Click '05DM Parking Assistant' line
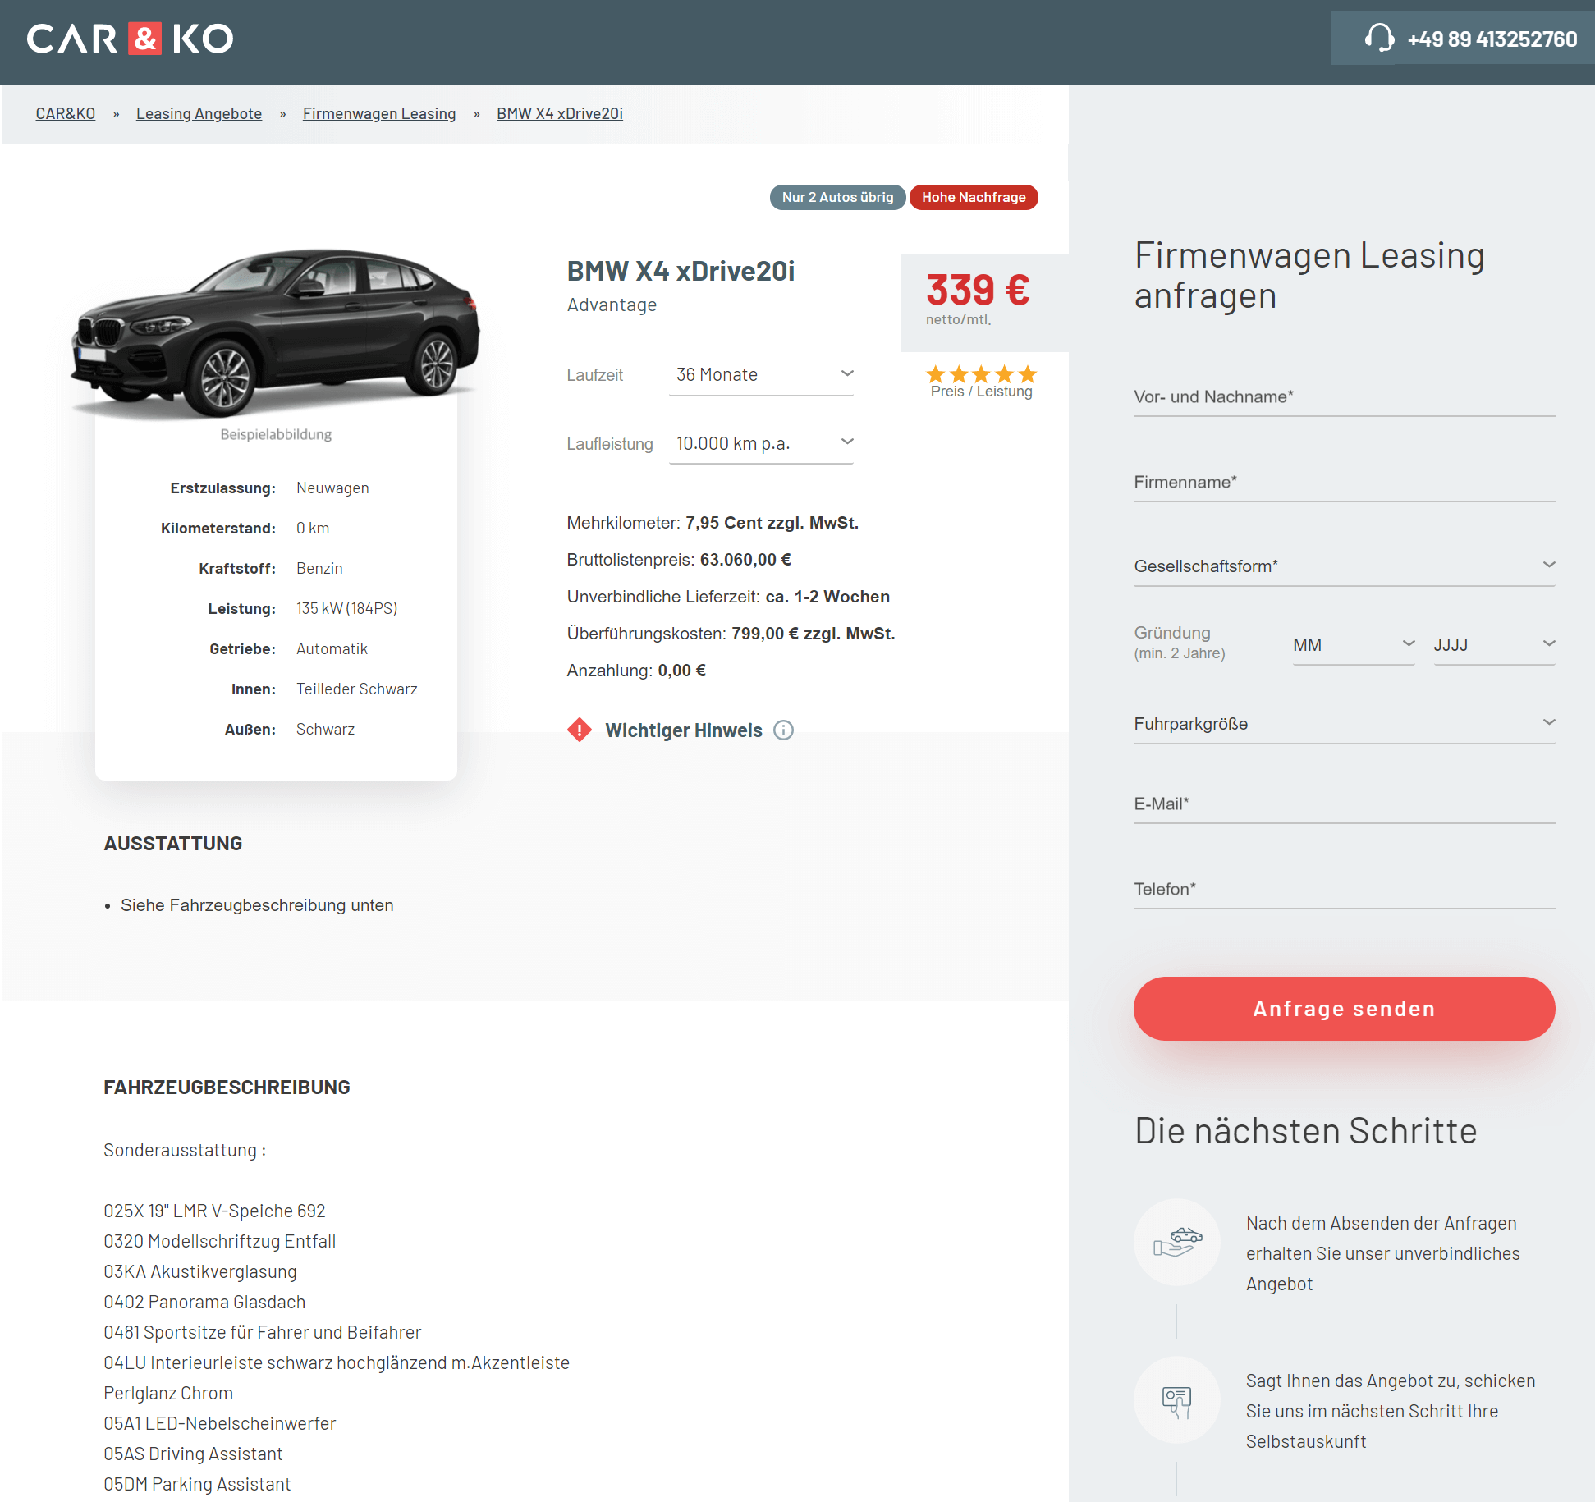 pyautogui.click(x=197, y=1484)
